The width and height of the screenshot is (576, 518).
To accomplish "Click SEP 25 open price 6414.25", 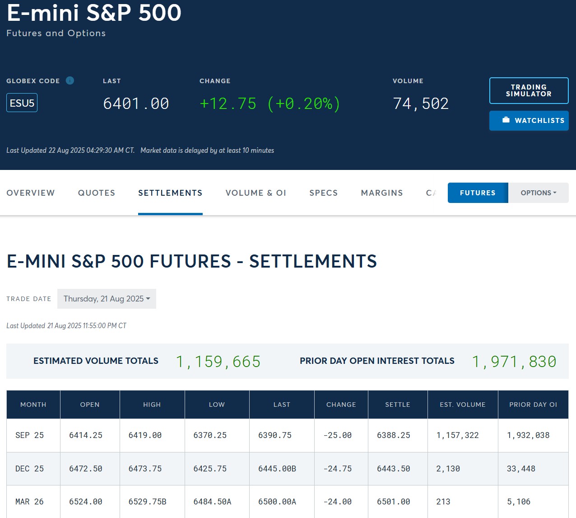I will tap(86, 435).
